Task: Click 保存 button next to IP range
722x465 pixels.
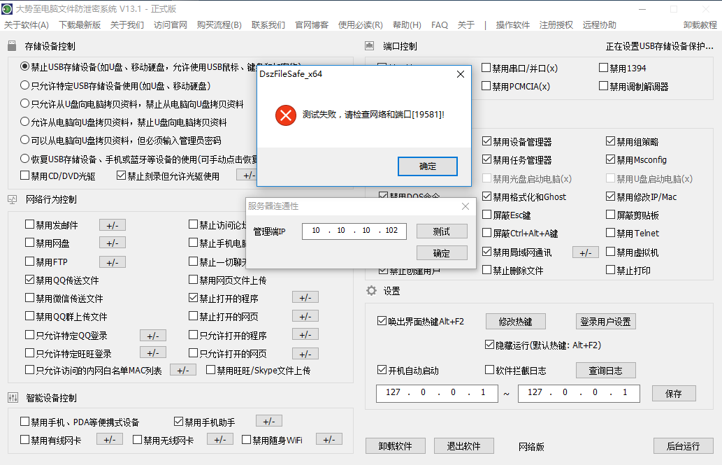Action: tap(674, 394)
